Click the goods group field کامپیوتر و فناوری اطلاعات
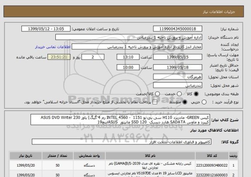Viewport: 251px width, 177px height. [x=122, y=142]
